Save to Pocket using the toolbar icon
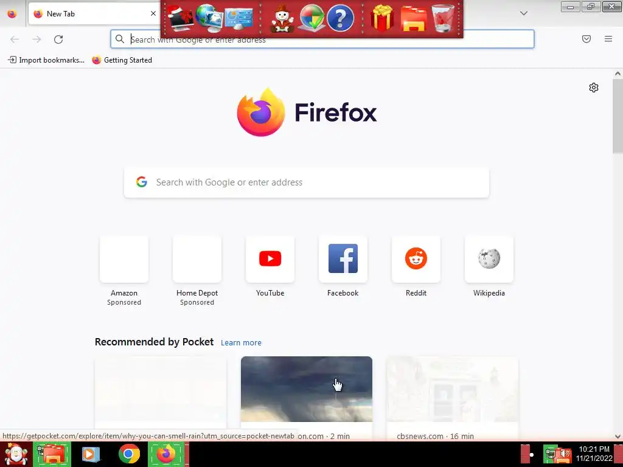This screenshot has height=467, width=623. tap(586, 39)
